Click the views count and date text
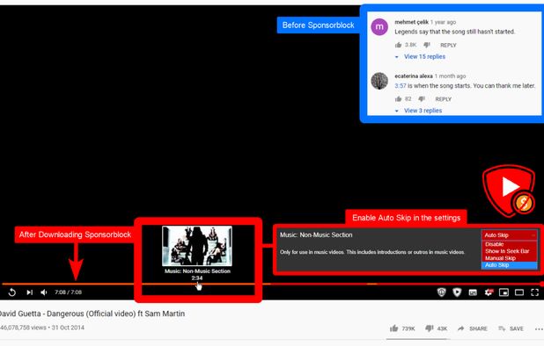544x346 pixels. click(x=42, y=328)
